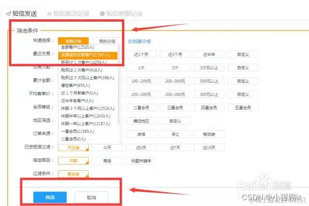Set 订单来源 to 移动端

coord(209,134)
